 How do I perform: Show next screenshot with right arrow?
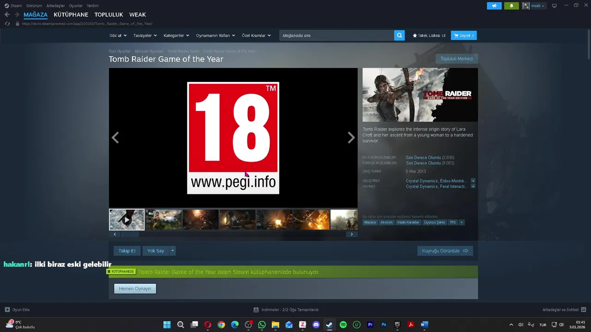click(x=351, y=137)
